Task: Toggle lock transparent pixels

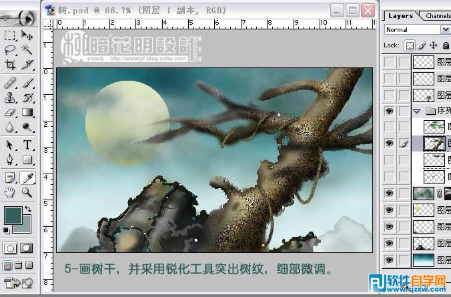Action: tap(410, 45)
